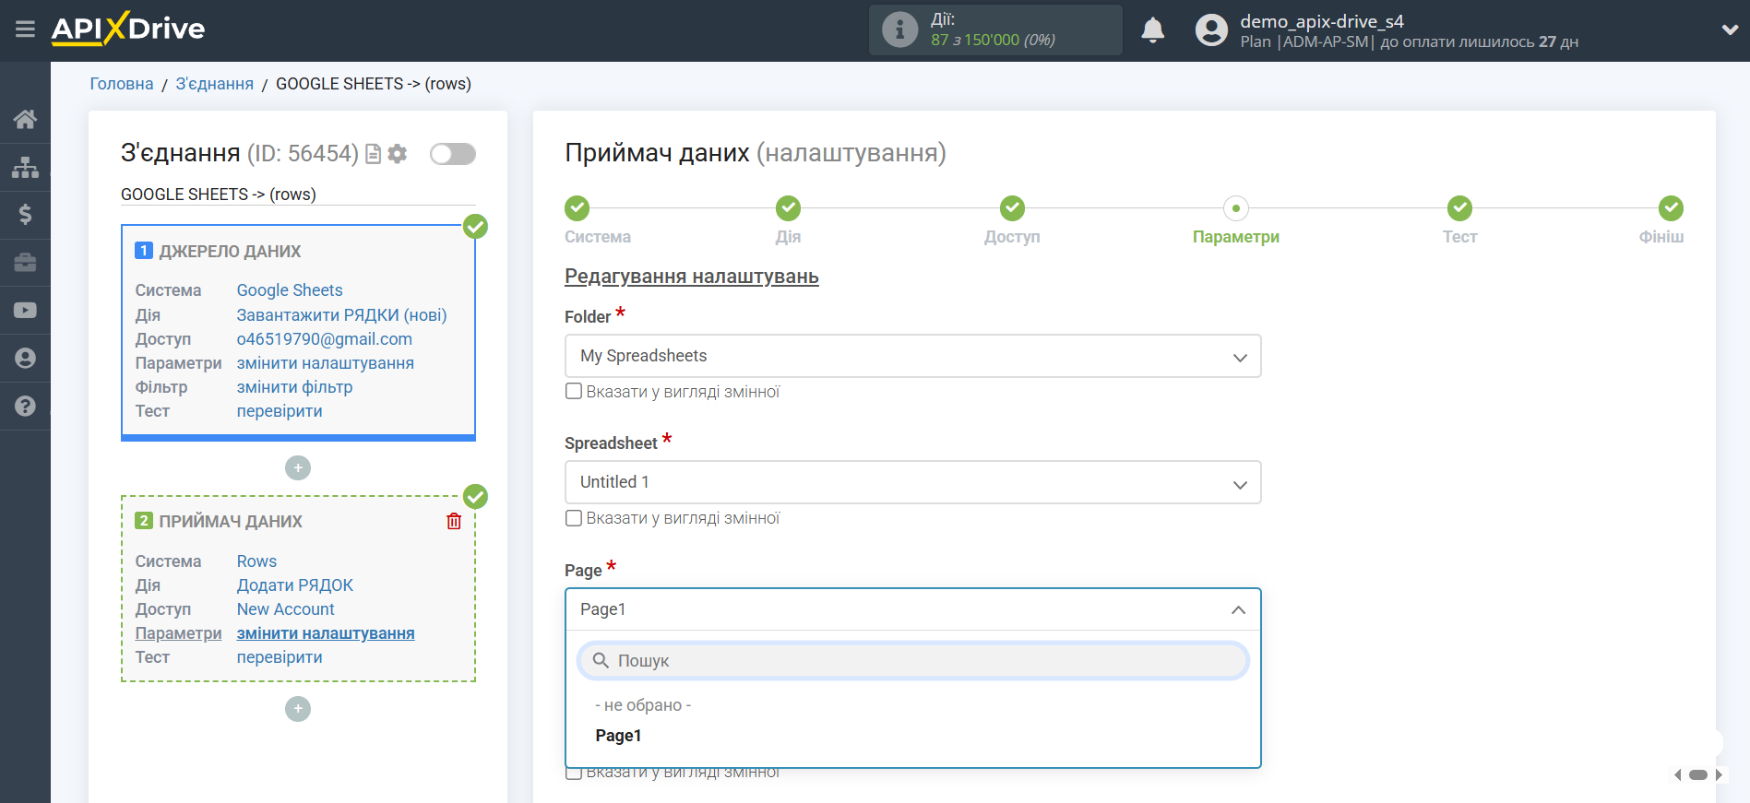Click the Фініш step label
This screenshot has width=1750, height=803.
[x=1661, y=237]
